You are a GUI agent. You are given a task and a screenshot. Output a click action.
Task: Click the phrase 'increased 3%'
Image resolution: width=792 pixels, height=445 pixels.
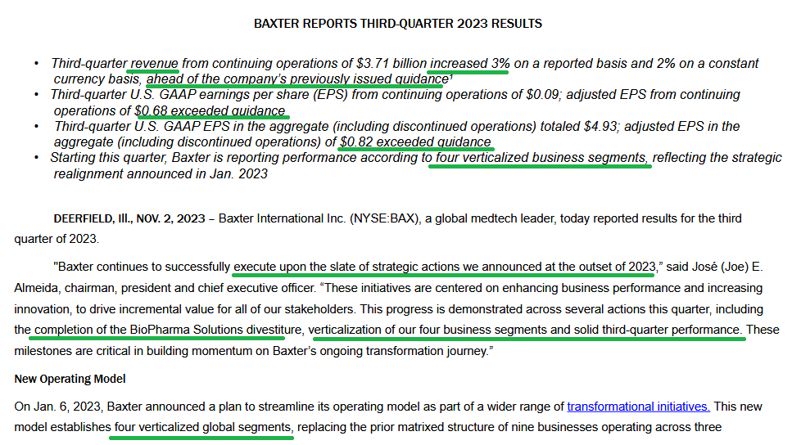click(x=470, y=64)
